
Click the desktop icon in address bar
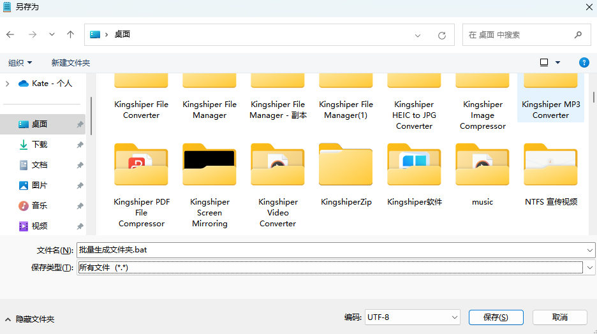coord(95,34)
